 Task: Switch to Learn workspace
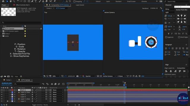(x=108, y=1)
